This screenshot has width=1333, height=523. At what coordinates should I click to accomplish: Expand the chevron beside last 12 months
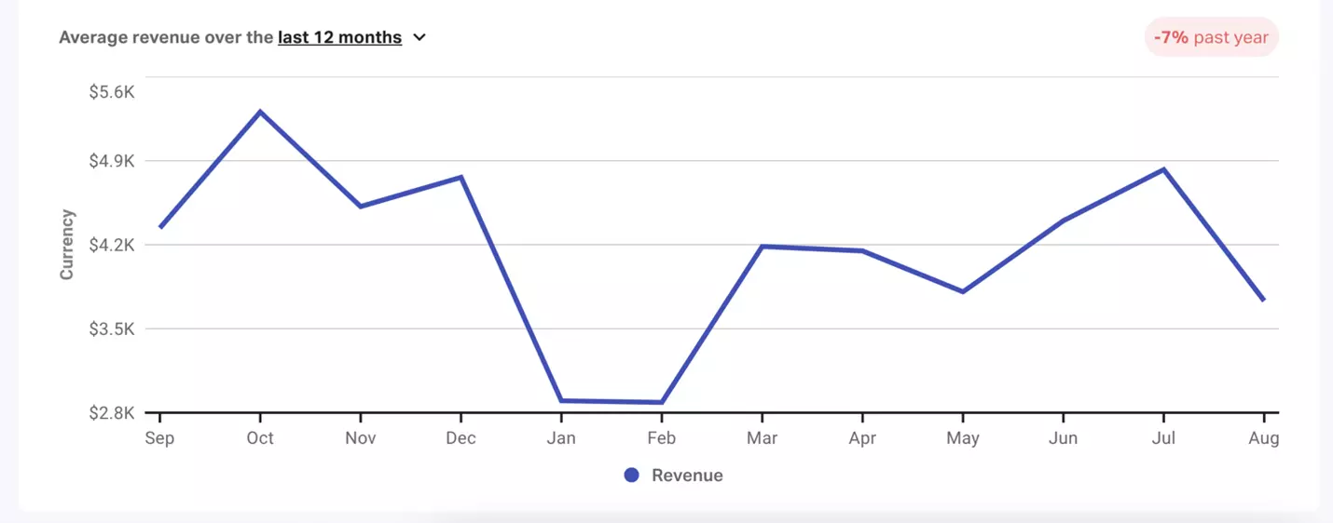point(419,38)
